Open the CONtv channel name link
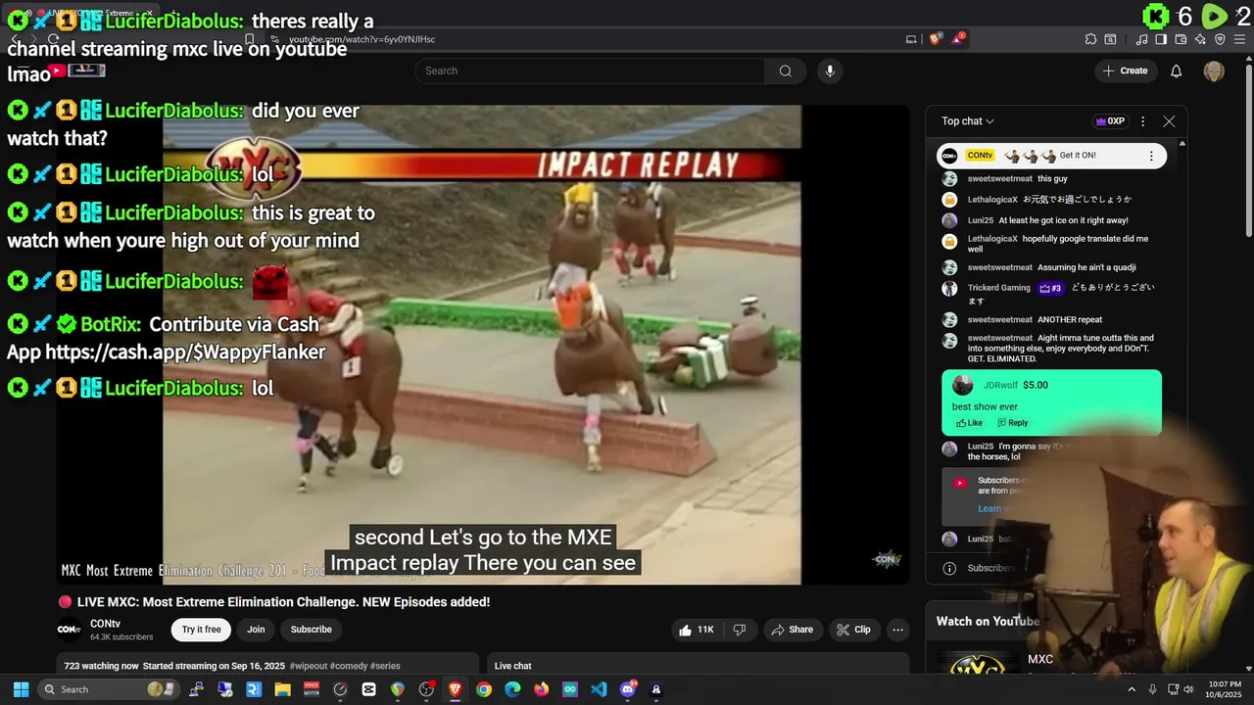1254x705 pixels. point(105,624)
